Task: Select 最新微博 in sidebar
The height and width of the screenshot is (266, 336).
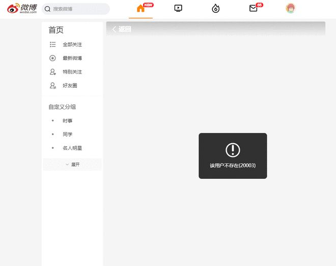Action: (72, 58)
